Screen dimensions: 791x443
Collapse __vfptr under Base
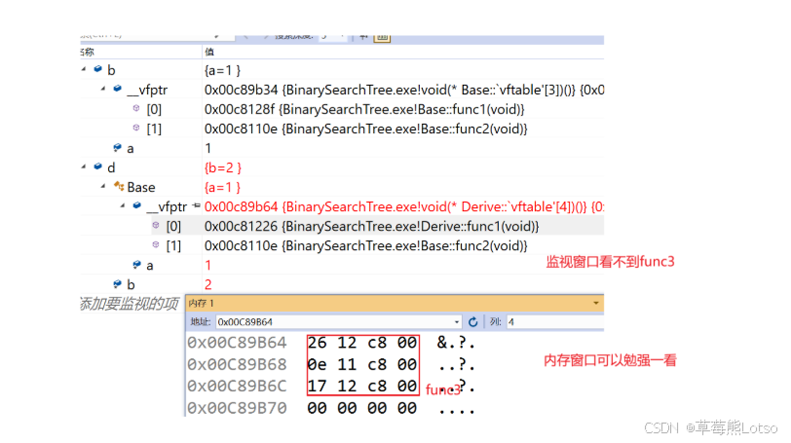[x=123, y=205]
